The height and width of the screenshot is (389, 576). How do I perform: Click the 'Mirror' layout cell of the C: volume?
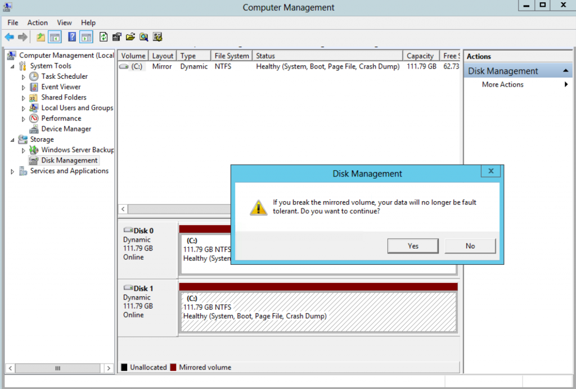point(162,66)
